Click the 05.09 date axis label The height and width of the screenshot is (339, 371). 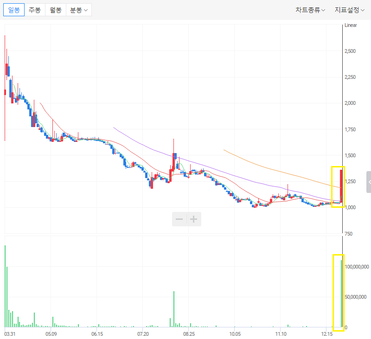pos(51,334)
